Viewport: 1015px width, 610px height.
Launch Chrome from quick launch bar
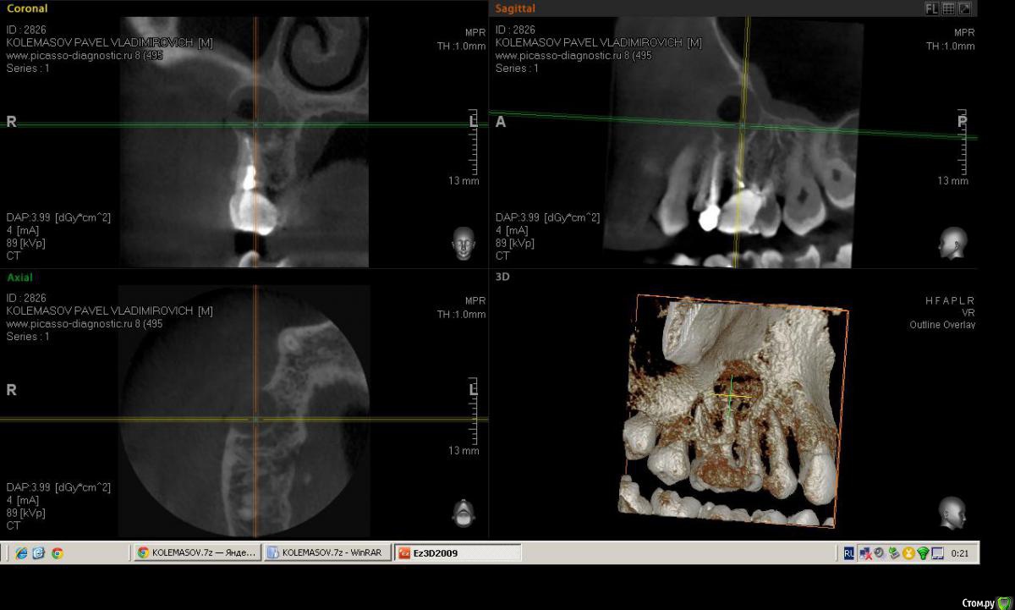click(57, 553)
